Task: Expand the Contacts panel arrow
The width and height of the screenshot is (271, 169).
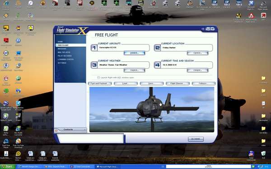Action: pyautogui.click(x=85, y=129)
